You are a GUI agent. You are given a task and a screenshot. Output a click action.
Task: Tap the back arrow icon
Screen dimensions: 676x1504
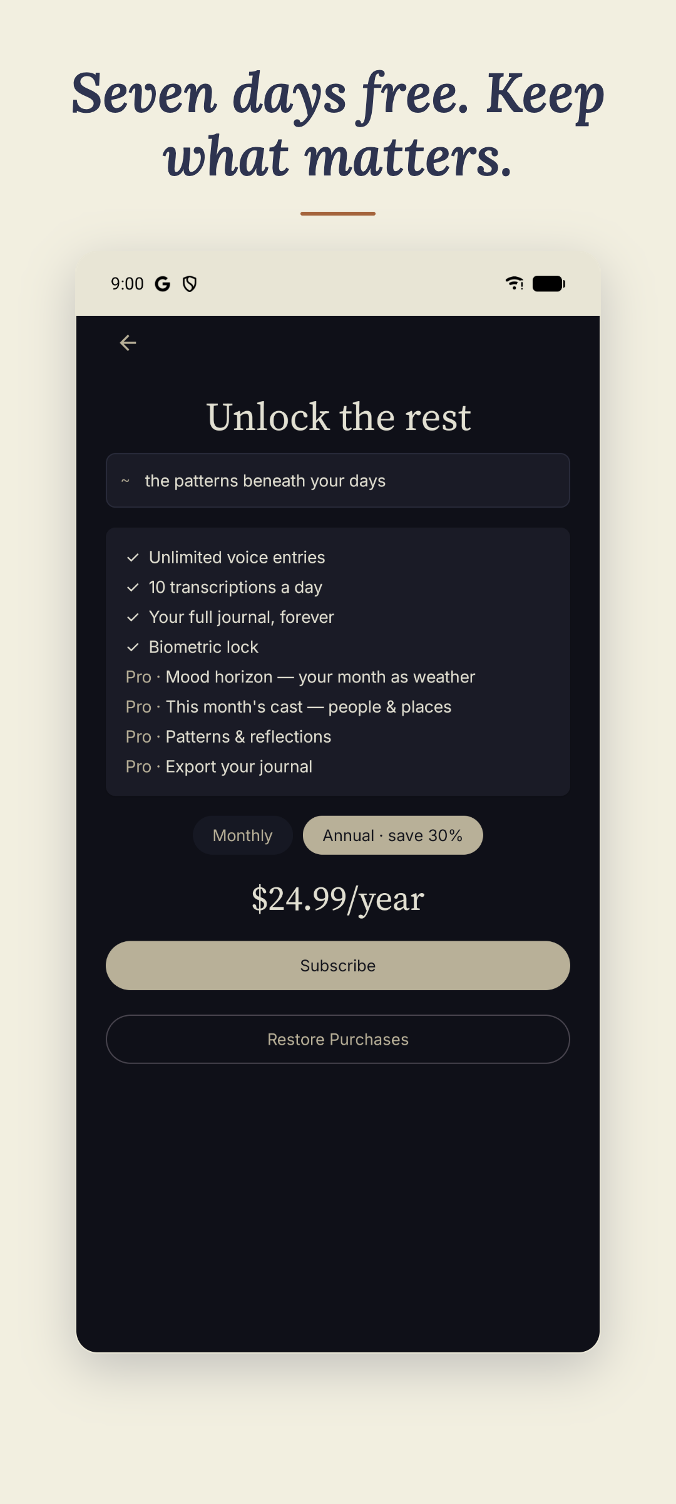click(x=128, y=343)
